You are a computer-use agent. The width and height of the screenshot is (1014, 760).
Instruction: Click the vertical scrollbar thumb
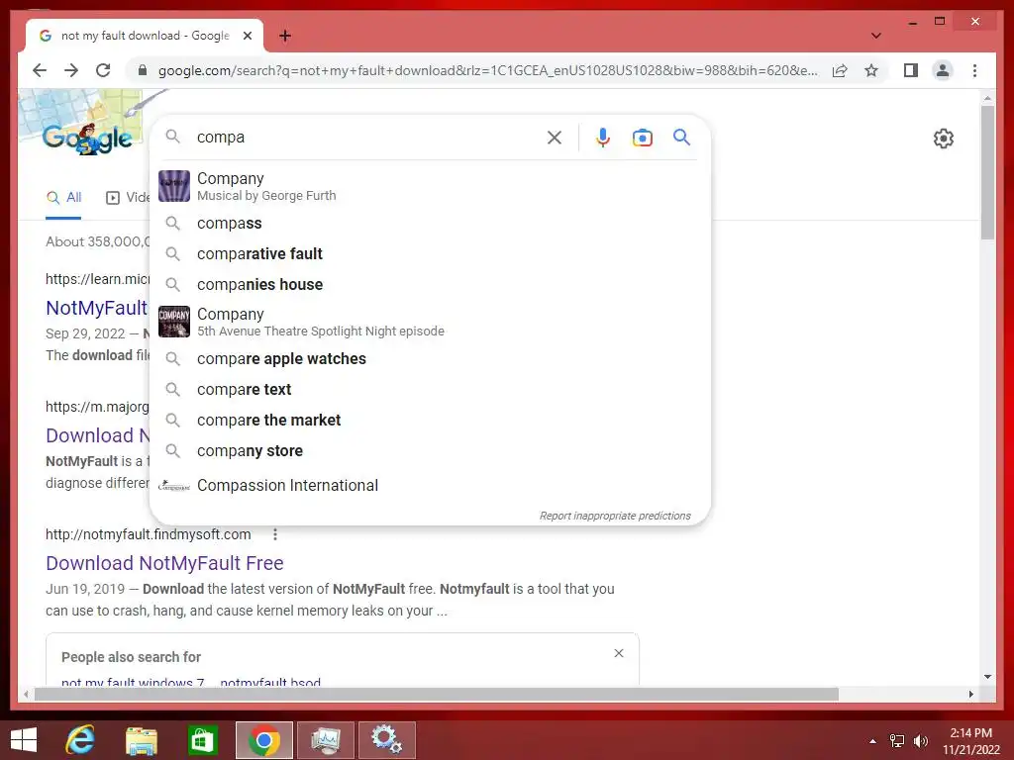click(987, 172)
